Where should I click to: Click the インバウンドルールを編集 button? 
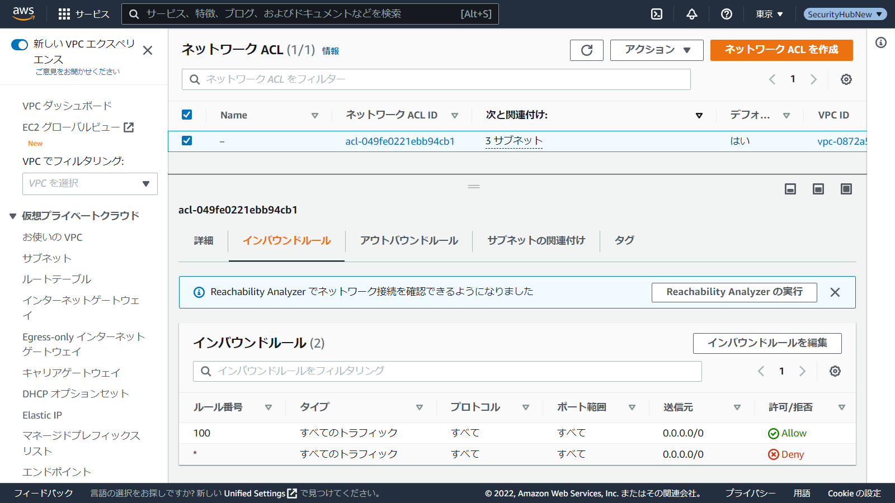click(x=767, y=343)
